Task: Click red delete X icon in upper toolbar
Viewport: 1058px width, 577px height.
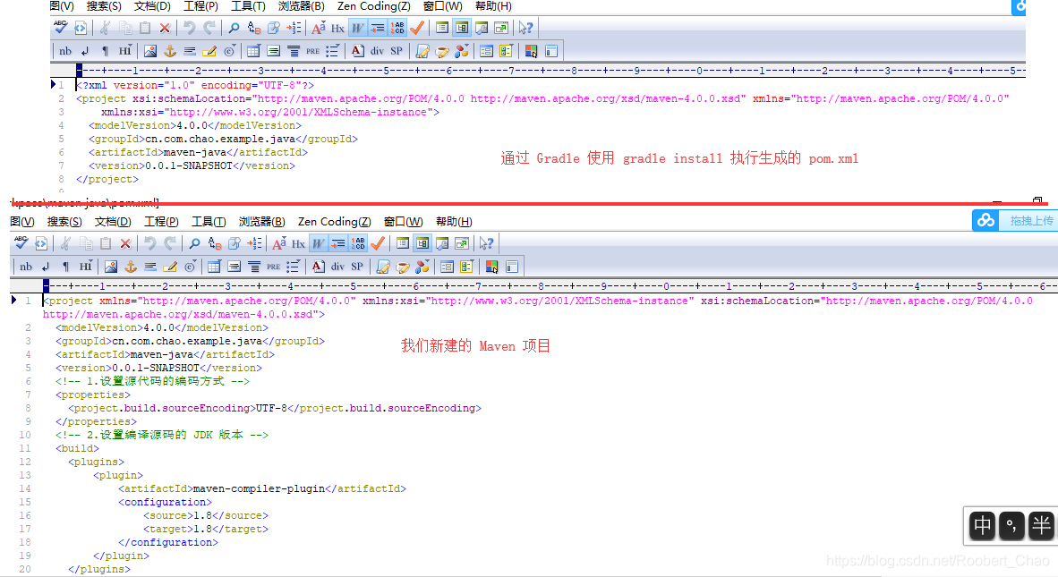Action: 165,28
